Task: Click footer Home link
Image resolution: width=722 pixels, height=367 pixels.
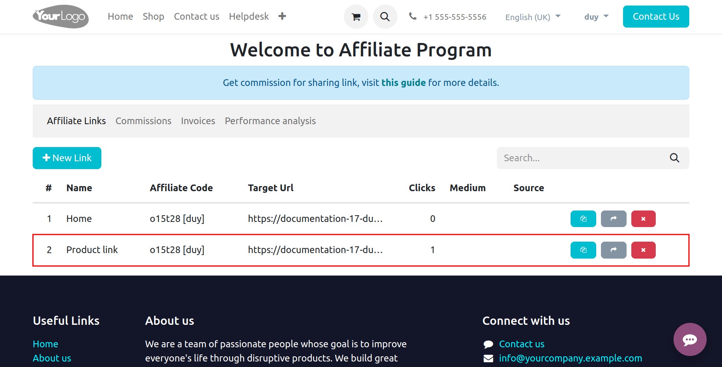Action: (x=45, y=344)
